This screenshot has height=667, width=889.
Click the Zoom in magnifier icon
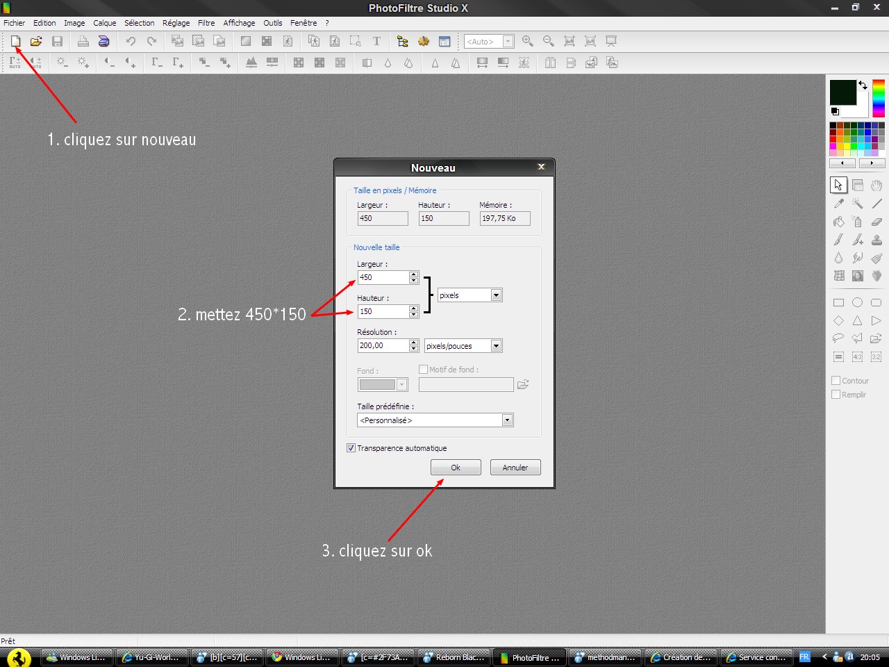coord(528,41)
